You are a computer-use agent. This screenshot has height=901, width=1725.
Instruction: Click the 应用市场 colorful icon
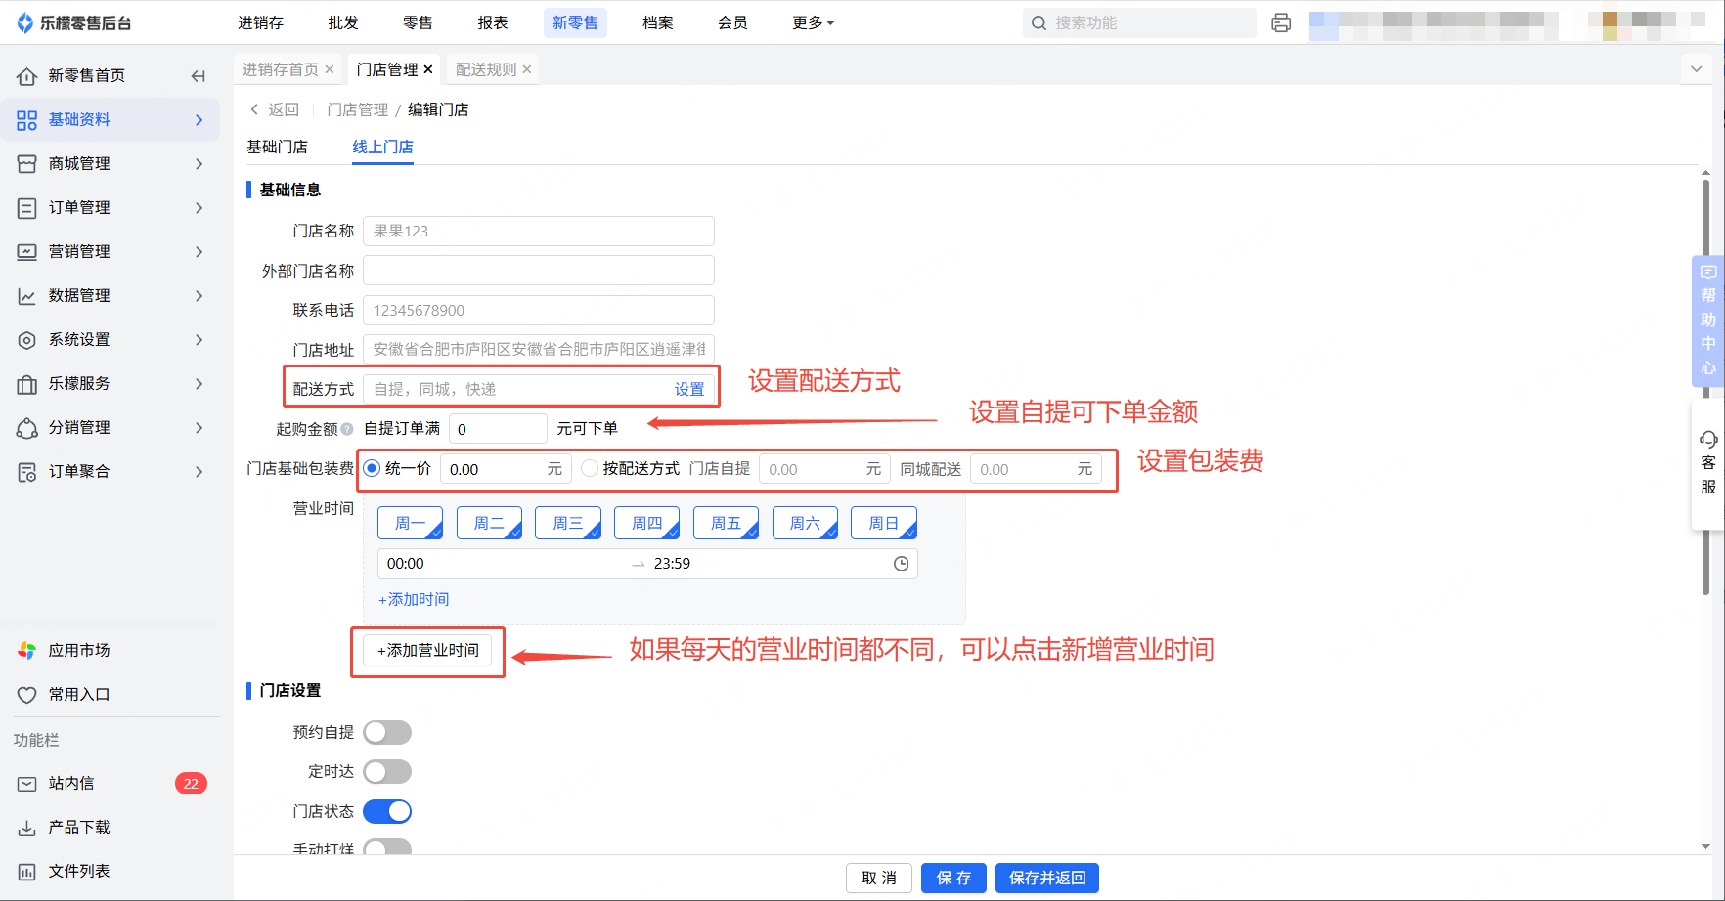click(x=26, y=651)
